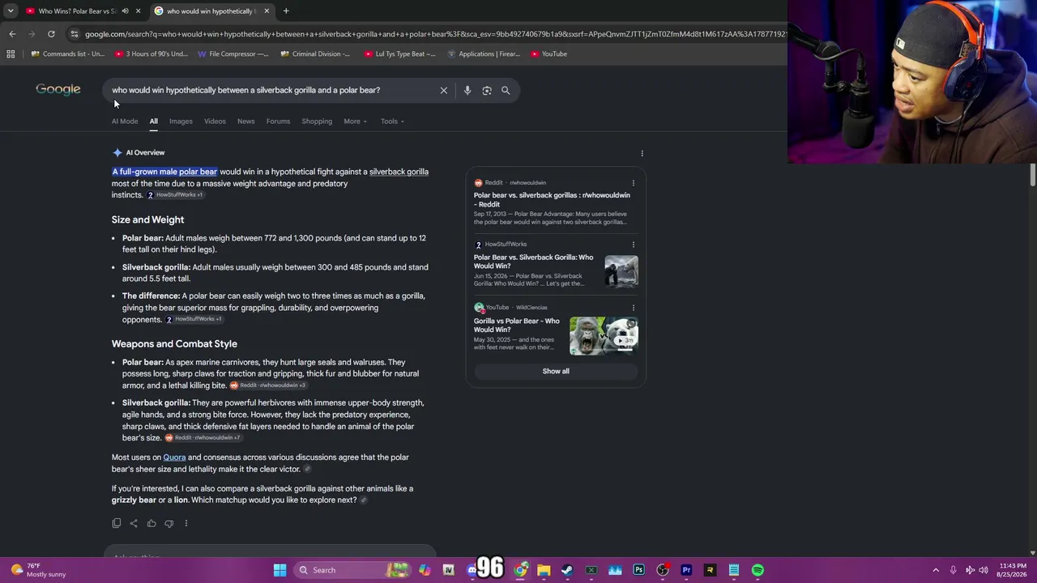Select the Videos results tab
This screenshot has width=1037, height=583.
(x=215, y=121)
